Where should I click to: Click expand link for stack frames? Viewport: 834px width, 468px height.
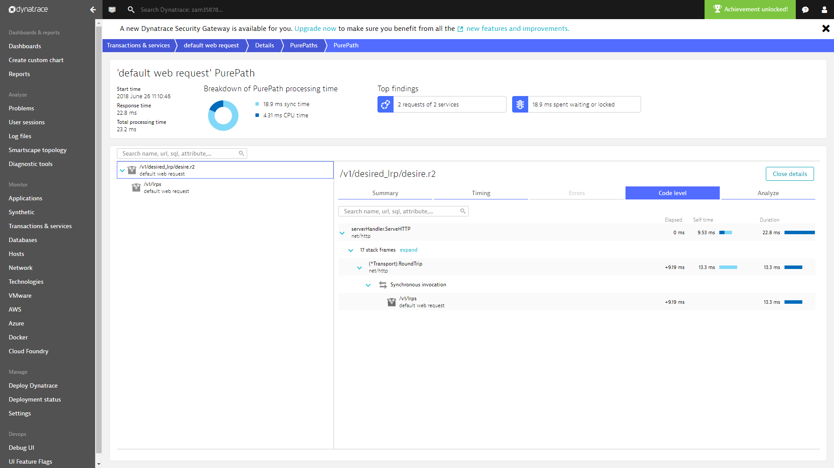(x=409, y=250)
